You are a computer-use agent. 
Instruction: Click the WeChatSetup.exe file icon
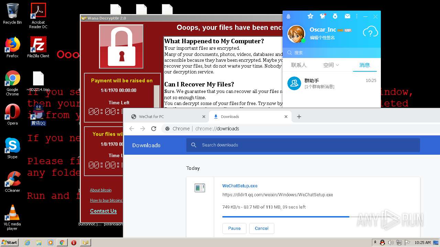click(x=200, y=188)
